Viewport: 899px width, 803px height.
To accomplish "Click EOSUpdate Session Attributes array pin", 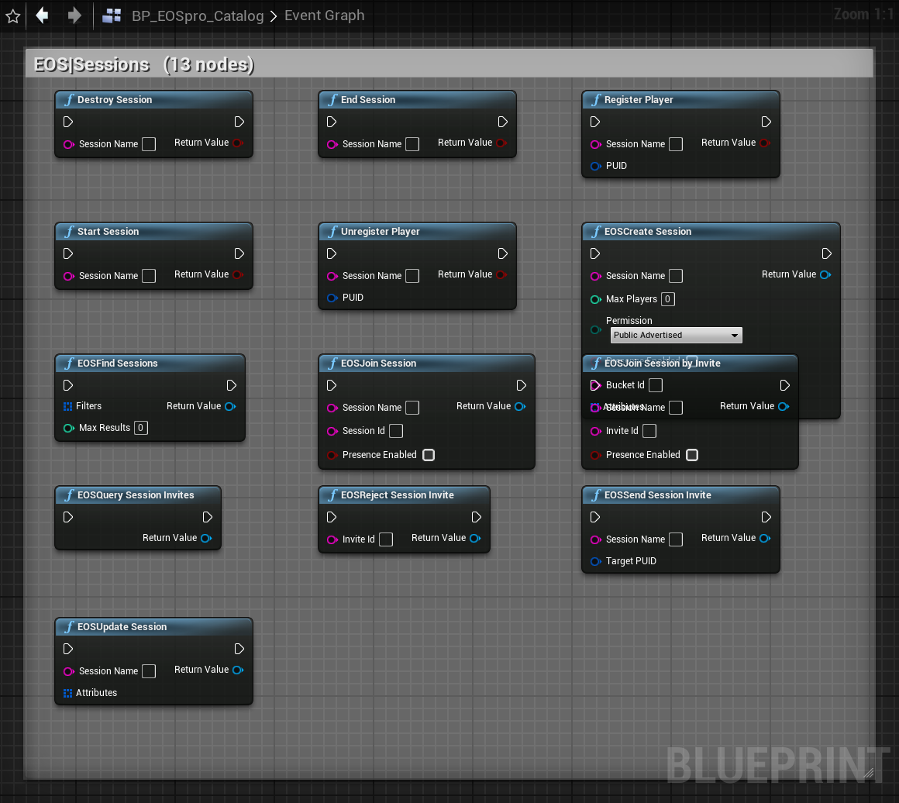I will tap(67, 693).
